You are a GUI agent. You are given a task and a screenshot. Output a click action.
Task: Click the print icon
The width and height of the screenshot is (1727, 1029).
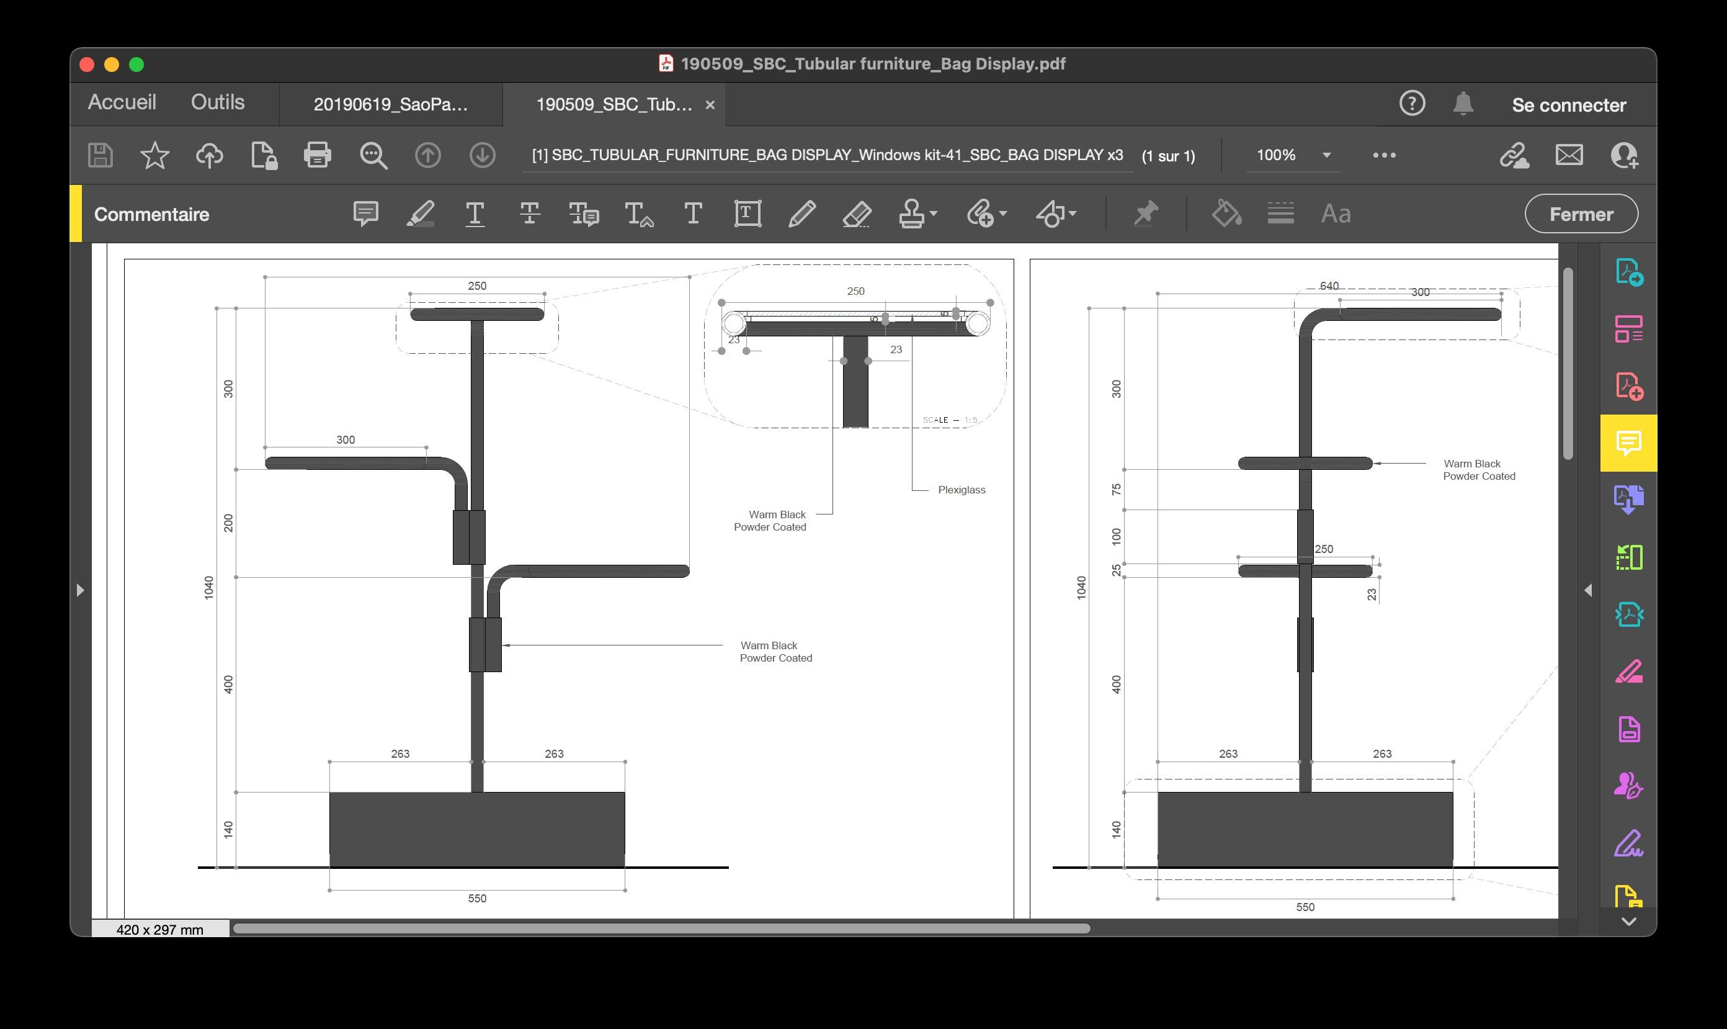318,155
